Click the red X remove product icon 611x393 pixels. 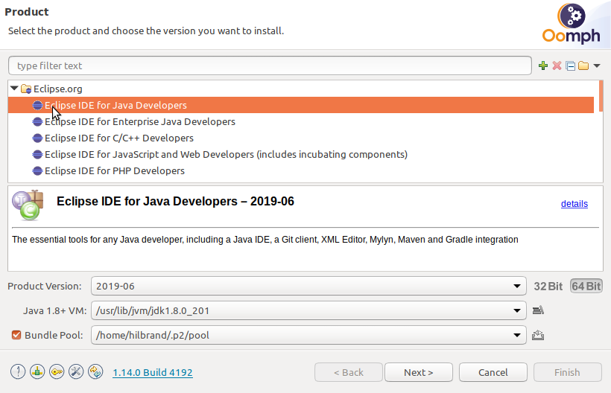pyautogui.click(x=556, y=66)
